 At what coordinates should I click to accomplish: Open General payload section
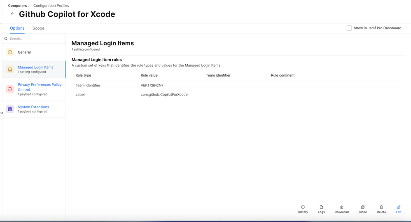click(x=34, y=52)
